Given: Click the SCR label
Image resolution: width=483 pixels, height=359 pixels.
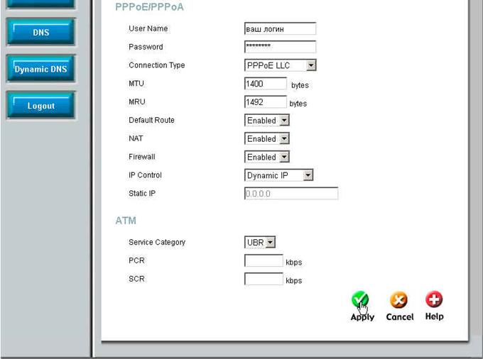Looking at the screenshot, I should click(x=137, y=279).
